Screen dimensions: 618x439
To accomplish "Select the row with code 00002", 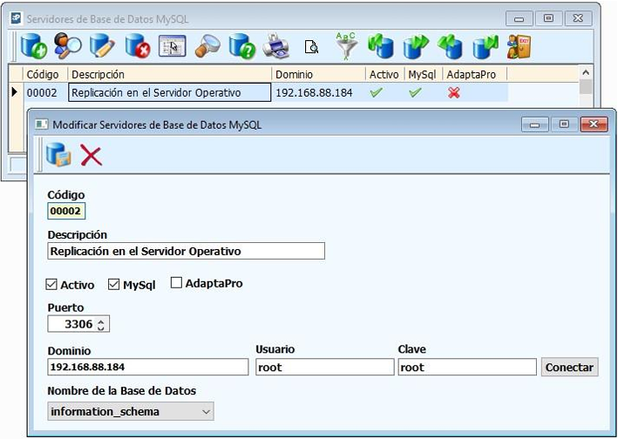I will [x=43, y=92].
